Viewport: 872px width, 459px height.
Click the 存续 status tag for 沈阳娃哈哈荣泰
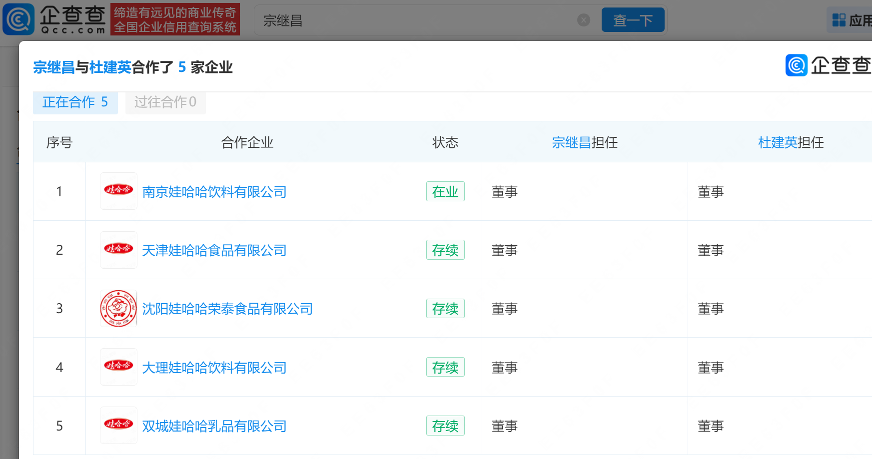pyautogui.click(x=445, y=308)
